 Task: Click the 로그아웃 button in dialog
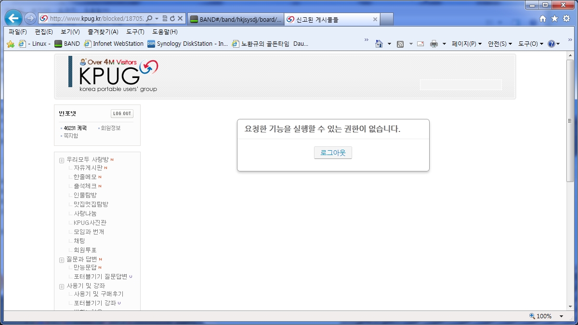tap(333, 153)
